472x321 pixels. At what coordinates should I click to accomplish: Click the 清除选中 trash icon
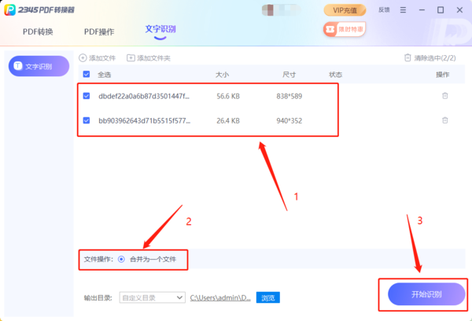click(x=407, y=58)
